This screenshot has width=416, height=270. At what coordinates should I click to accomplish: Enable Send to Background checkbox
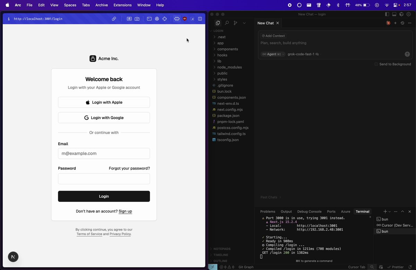[x=376, y=64]
